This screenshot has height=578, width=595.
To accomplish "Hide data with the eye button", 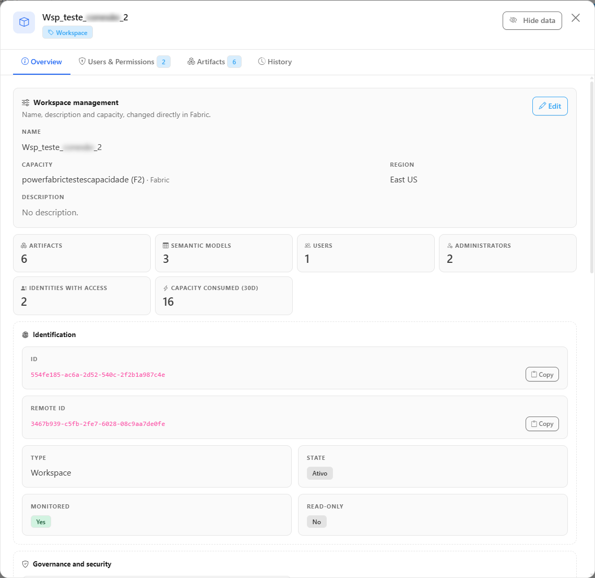I will pos(532,20).
